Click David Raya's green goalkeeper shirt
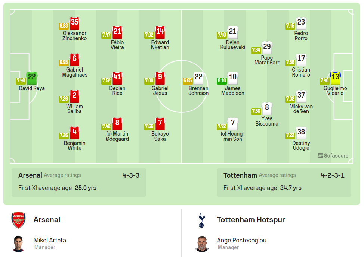 click(x=32, y=78)
